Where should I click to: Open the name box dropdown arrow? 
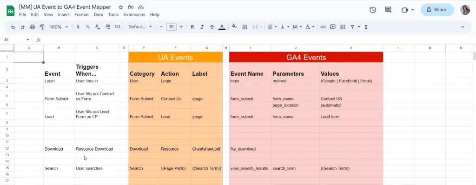[27, 40]
